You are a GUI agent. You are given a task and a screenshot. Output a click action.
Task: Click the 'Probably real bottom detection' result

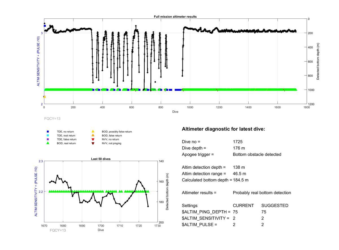262,193
